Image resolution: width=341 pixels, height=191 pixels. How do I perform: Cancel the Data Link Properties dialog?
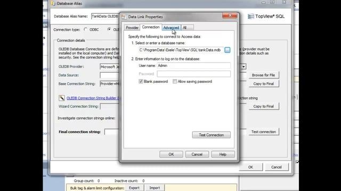coord(197,154)
